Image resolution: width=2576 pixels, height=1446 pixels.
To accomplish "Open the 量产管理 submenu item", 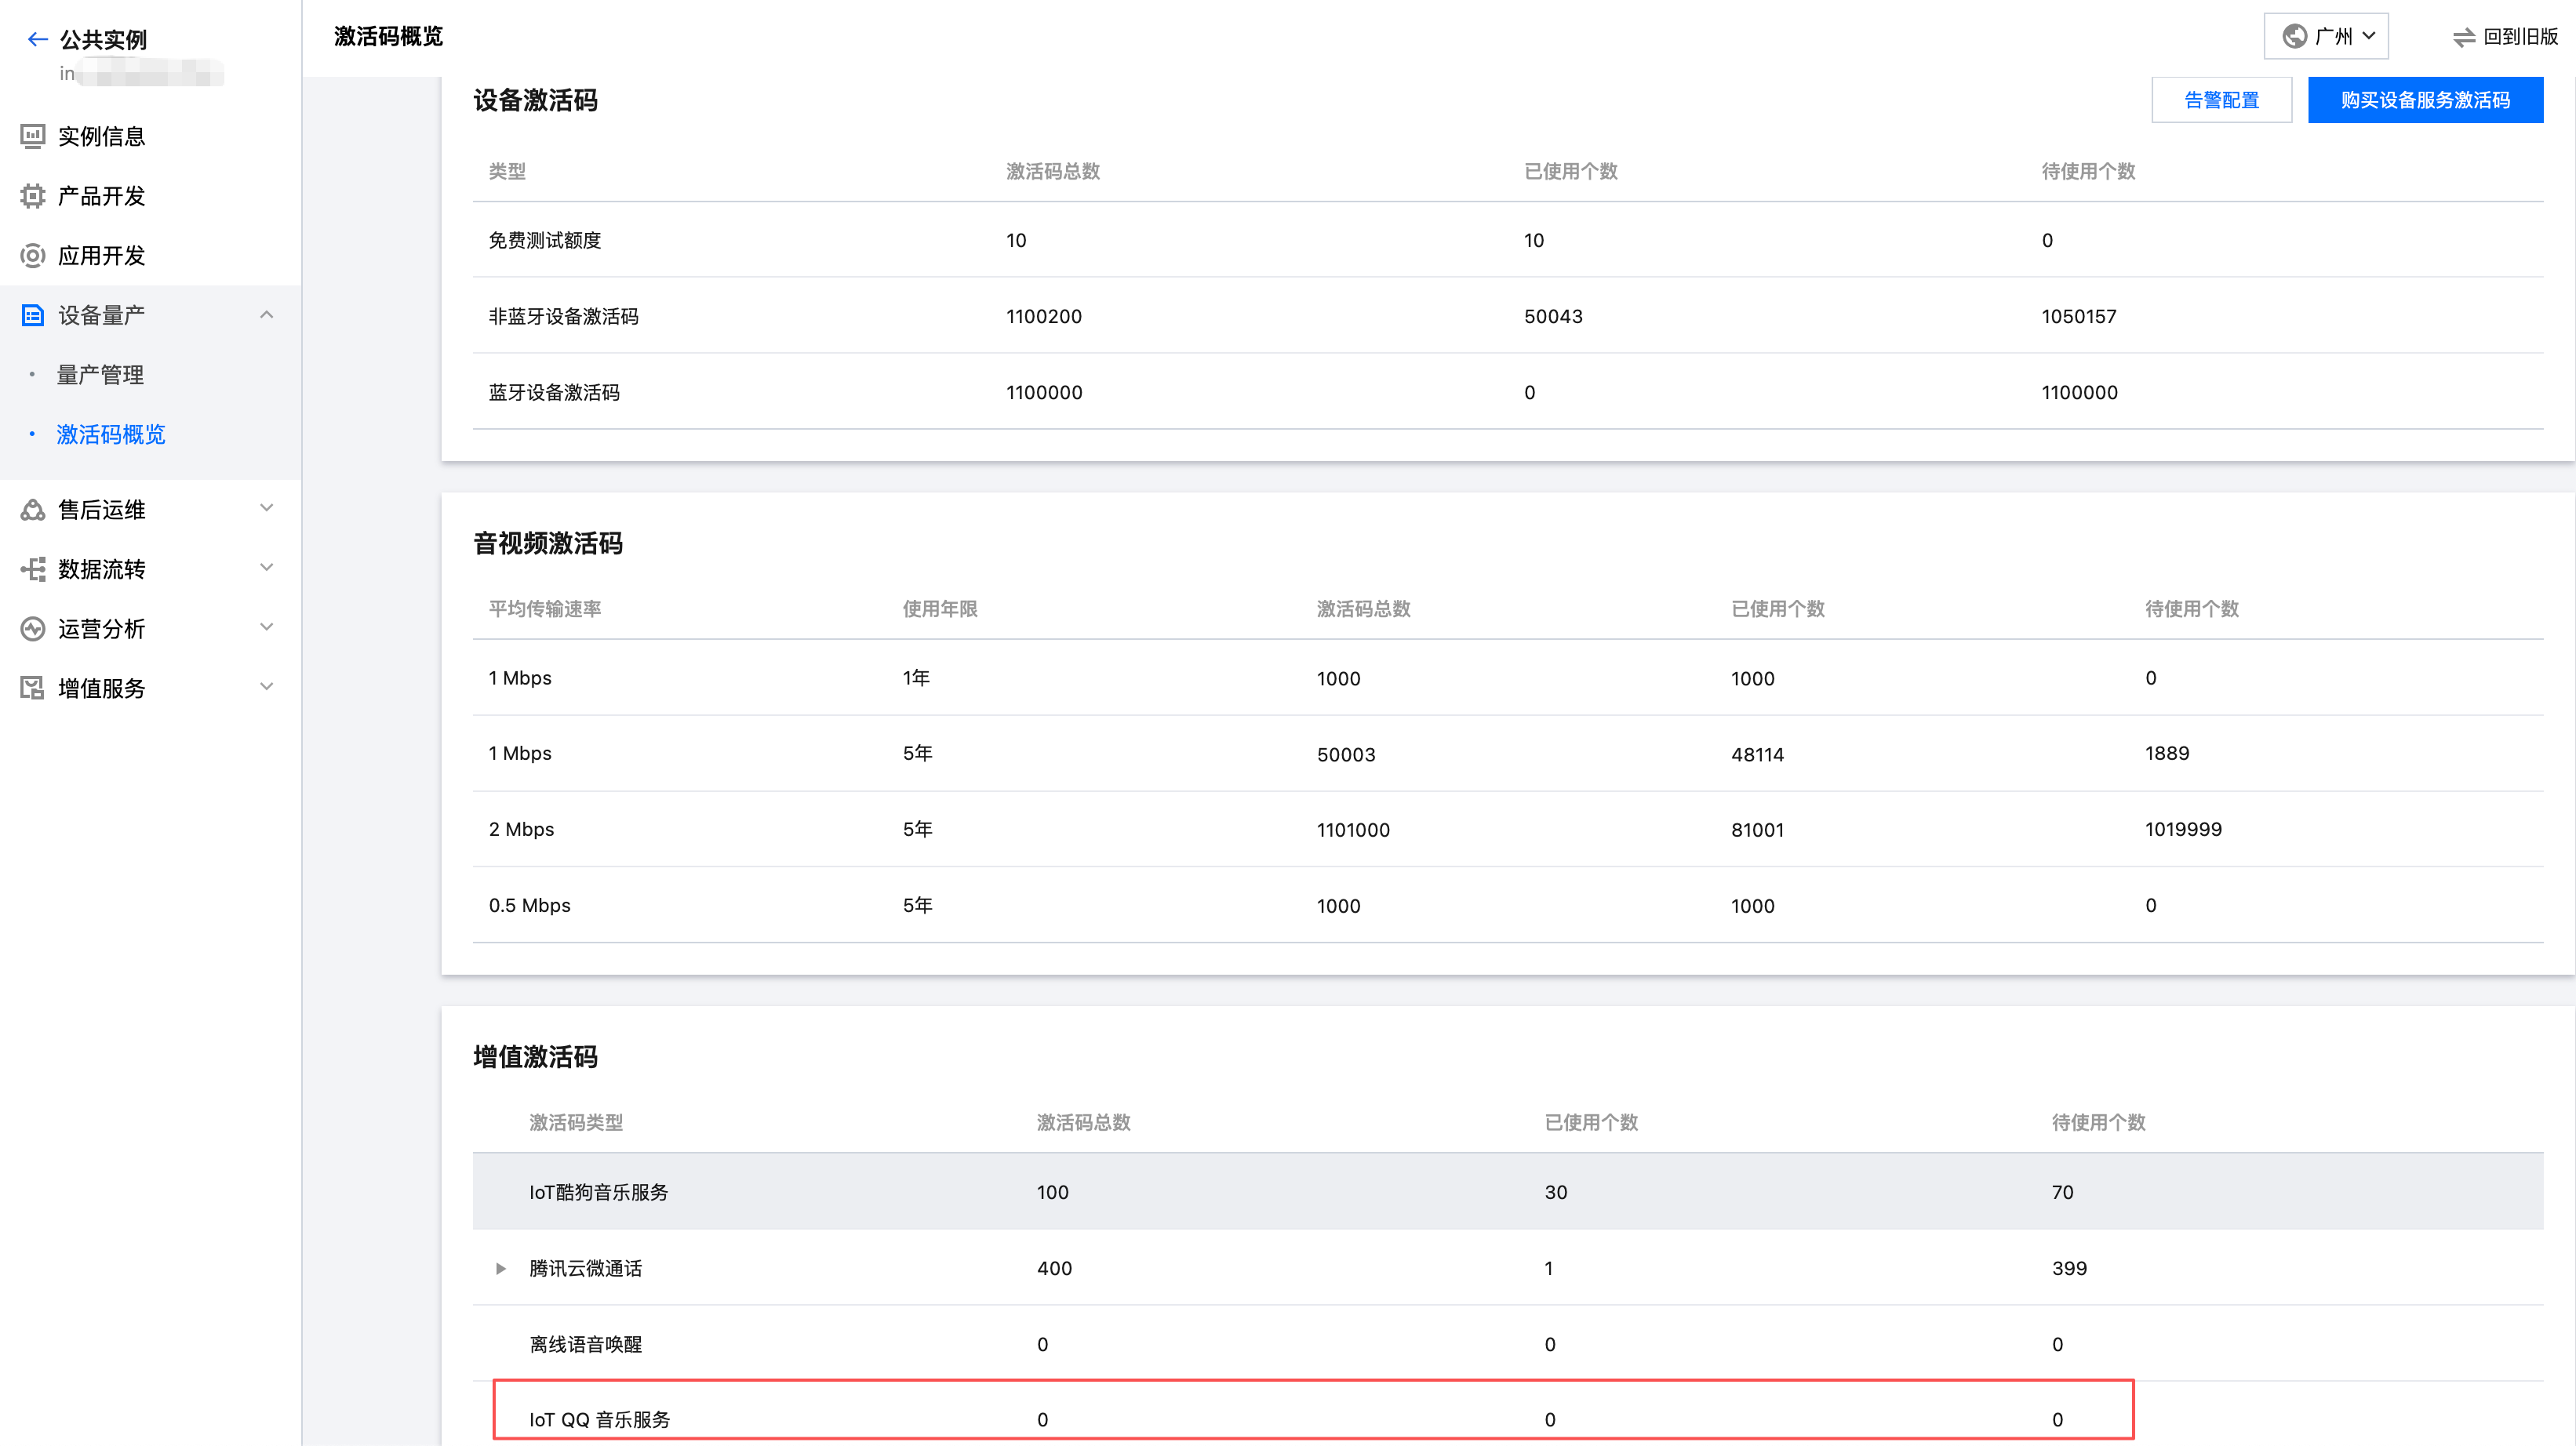I will click(x=100, y=375).
